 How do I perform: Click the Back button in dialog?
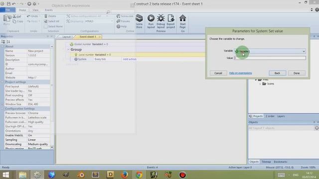(277, 73)
